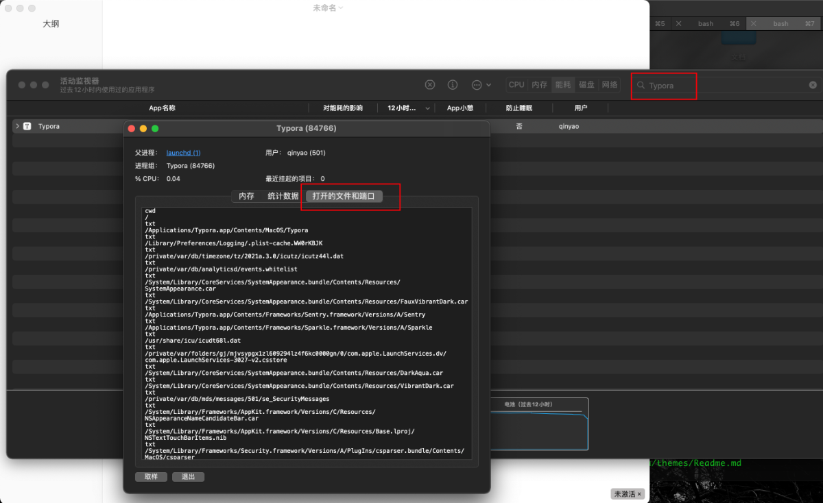Switch to the CPU tab

pyautogui.click(x=516, y=85)
